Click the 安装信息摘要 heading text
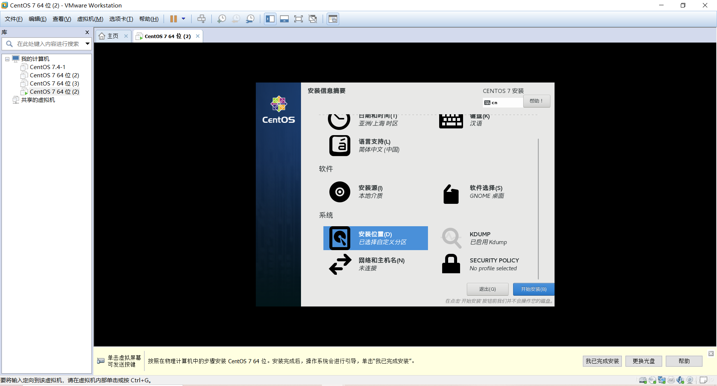The image size is (717, 386). coord(326,91)
